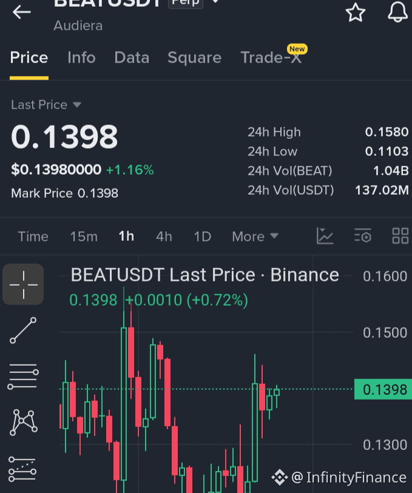Click the 0.1398 last price value

click(64, 136)
